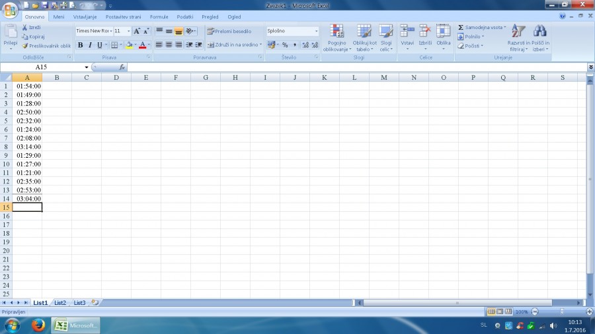Click the zoom slider in status bar
This screenshot has height=334, width=595.
tap(561, 312)
